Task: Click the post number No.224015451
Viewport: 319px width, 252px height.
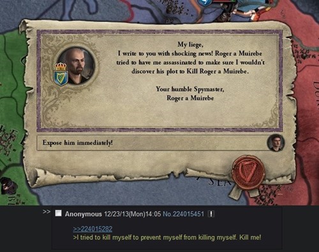Action: pos(183,214)
